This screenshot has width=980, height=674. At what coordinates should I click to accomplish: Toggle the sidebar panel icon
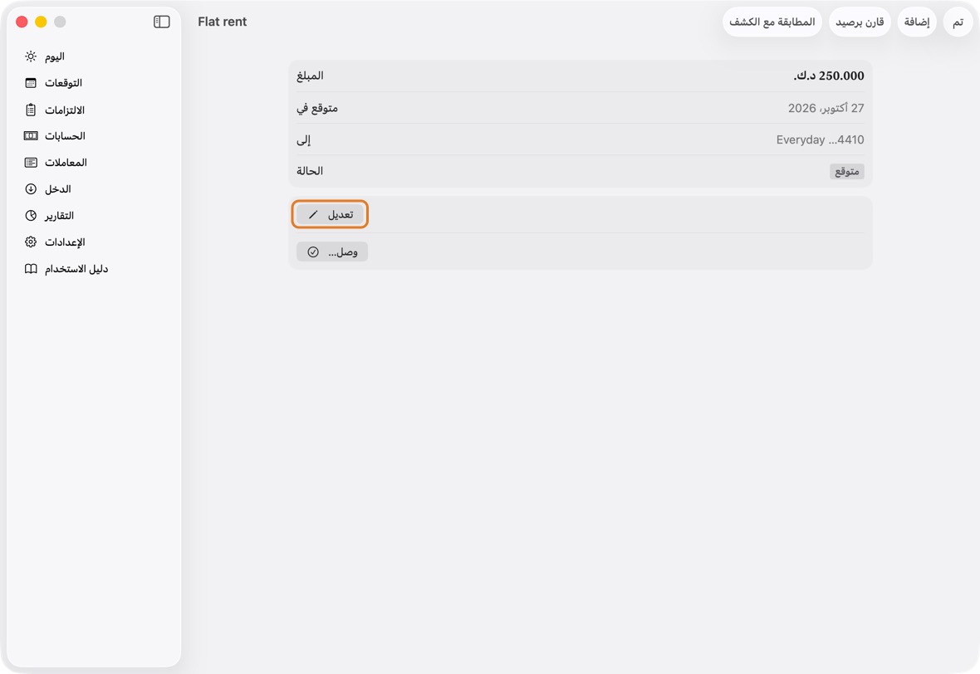click(161, 22)
